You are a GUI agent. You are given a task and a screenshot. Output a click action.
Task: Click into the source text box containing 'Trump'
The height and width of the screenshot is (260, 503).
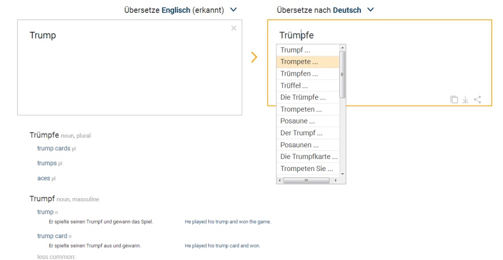(x=130, y=68)
